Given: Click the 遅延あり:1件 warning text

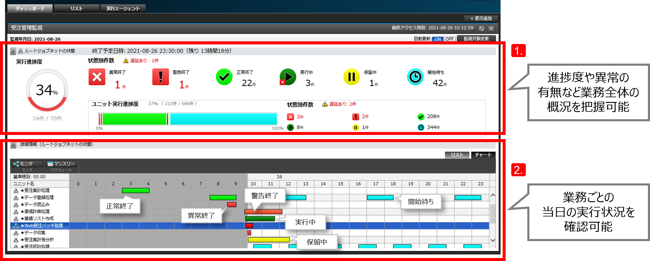Looking at the screenshot, I should [144, 61].
